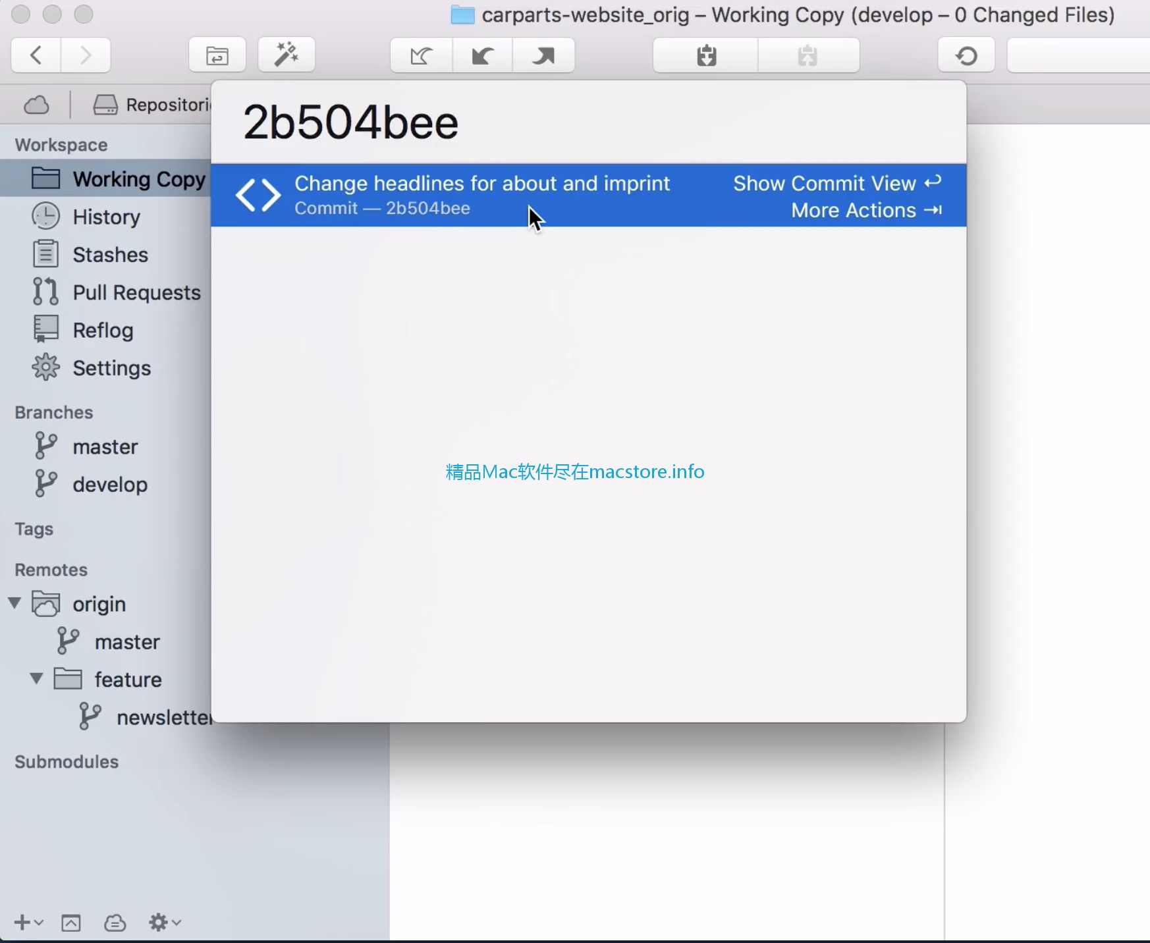Click the show/hide panel icon at the sidebar bottom

click(x=71, y=923)
